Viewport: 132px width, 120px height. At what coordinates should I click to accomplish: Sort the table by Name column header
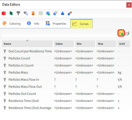pos(27,44)
